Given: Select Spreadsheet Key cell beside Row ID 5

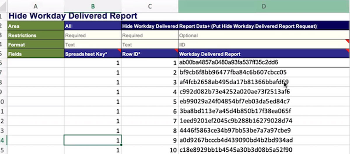Looking at the screenshot, I should coord(93,101).
